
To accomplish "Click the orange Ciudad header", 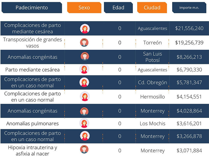I will [x=152, y=8].
